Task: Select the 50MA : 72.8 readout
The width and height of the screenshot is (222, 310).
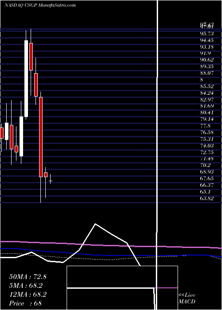Action: coord(28,277)
